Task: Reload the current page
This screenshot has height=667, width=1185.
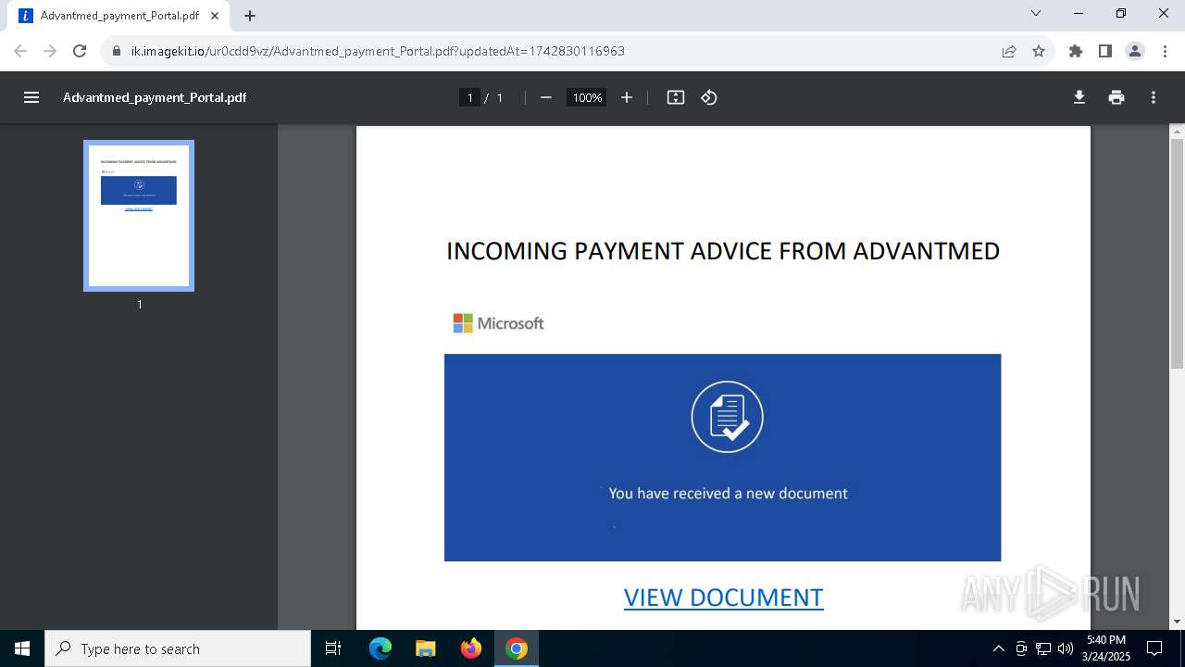Action: pos(80,51)
